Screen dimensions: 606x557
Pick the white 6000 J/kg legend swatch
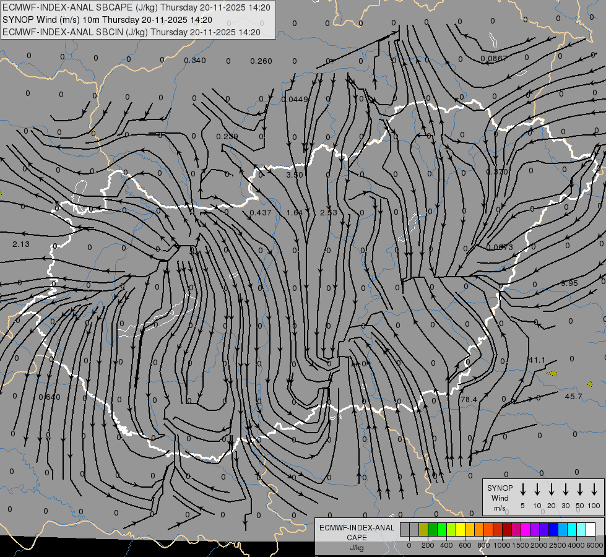coord(590,529)
